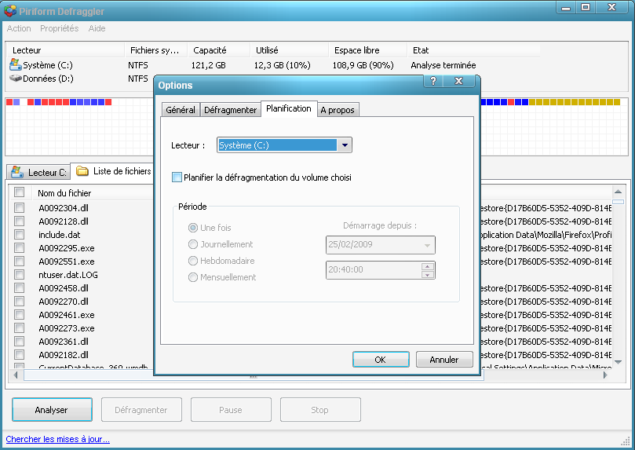The height and width of the screenshot is (450, 635).
Task: Click the horizontal scroll right arrow
Action: click(605, 375)
